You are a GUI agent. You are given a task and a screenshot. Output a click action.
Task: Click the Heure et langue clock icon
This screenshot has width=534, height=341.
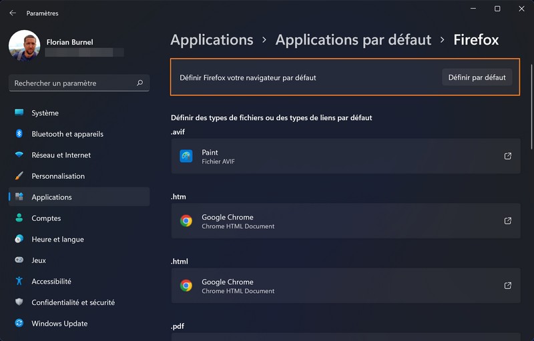point(19,239)
